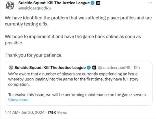Click the quoted text about maintenance on game servers
This screenshot has width=156, height=119.
pos(78,95)
